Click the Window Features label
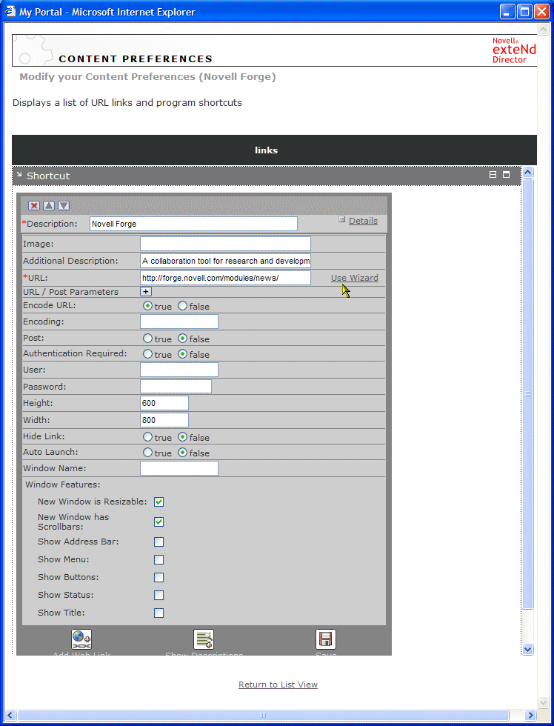The width and height of the screenshot is (554, 726). tap(63, 484)
